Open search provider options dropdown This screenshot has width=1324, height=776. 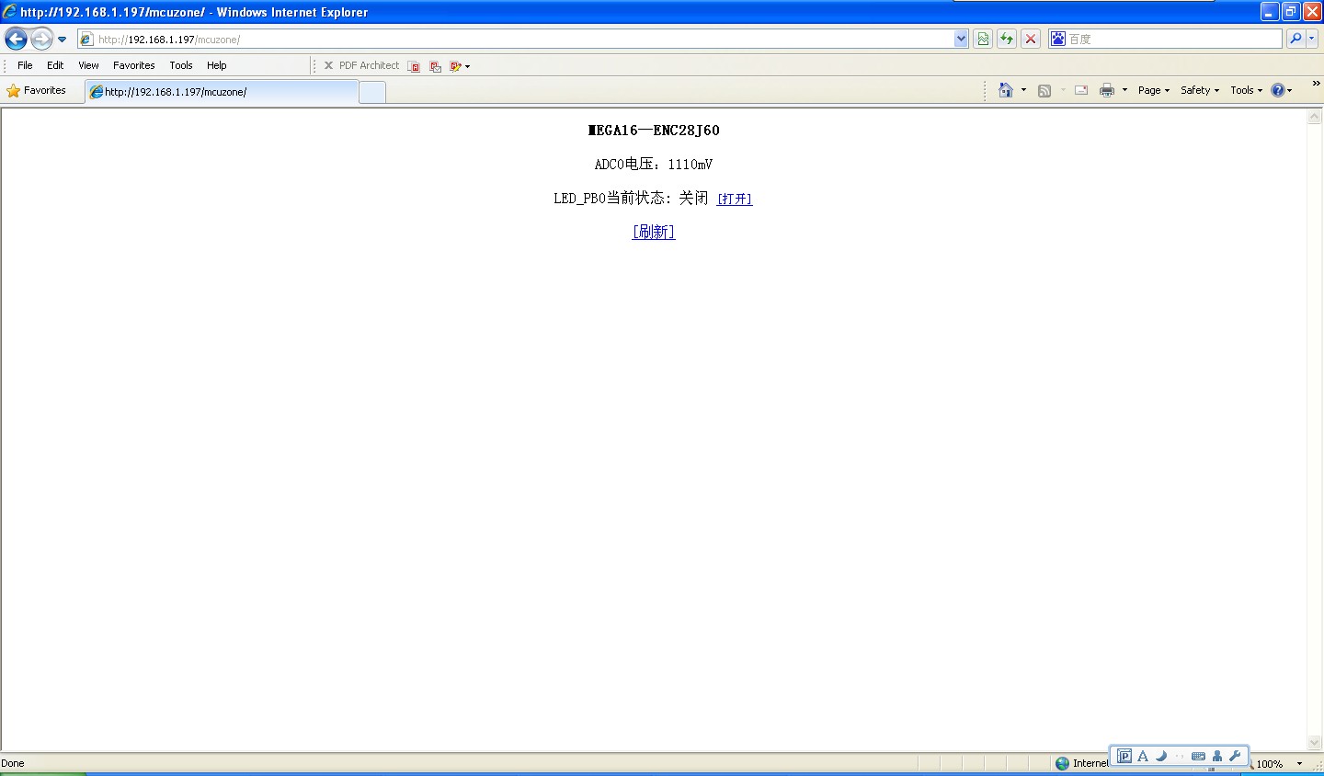[1312, 39]
